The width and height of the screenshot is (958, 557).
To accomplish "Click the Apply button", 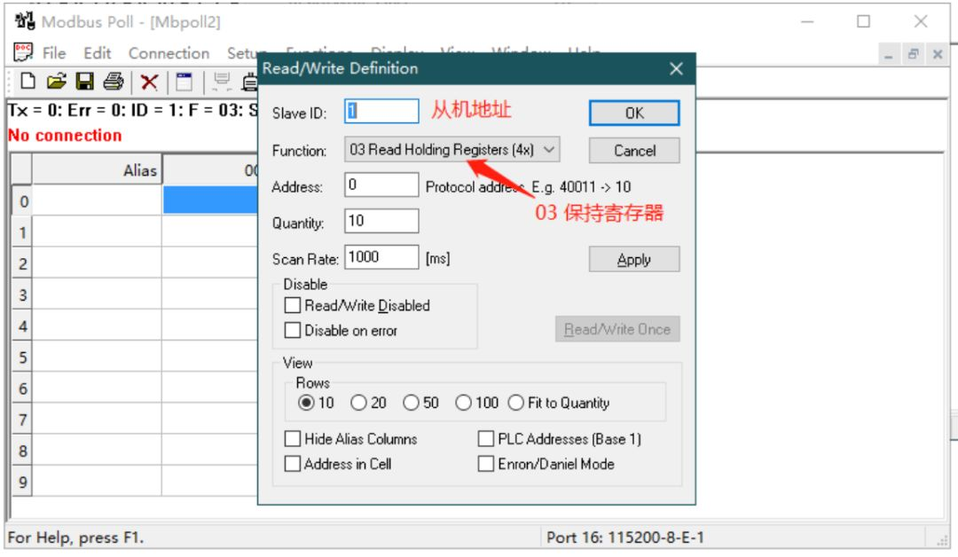I will pyautogui.click(x=634, y=259).
